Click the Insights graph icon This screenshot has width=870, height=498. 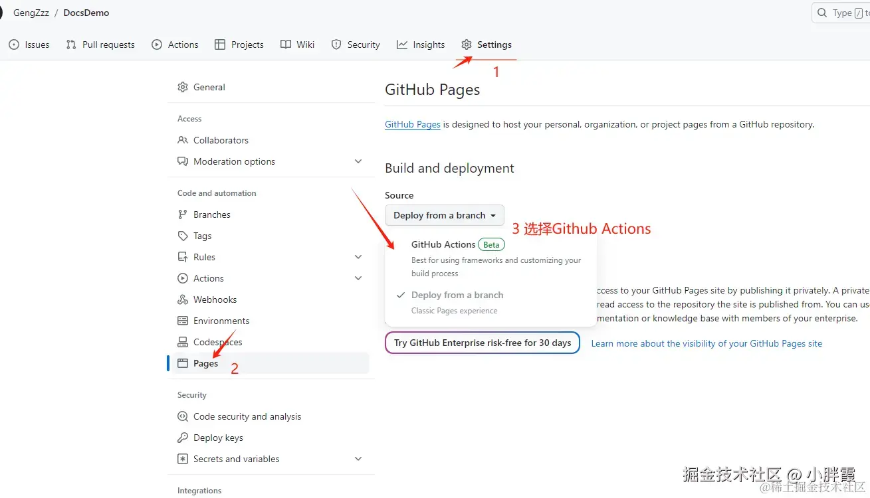tap(402, 44)
